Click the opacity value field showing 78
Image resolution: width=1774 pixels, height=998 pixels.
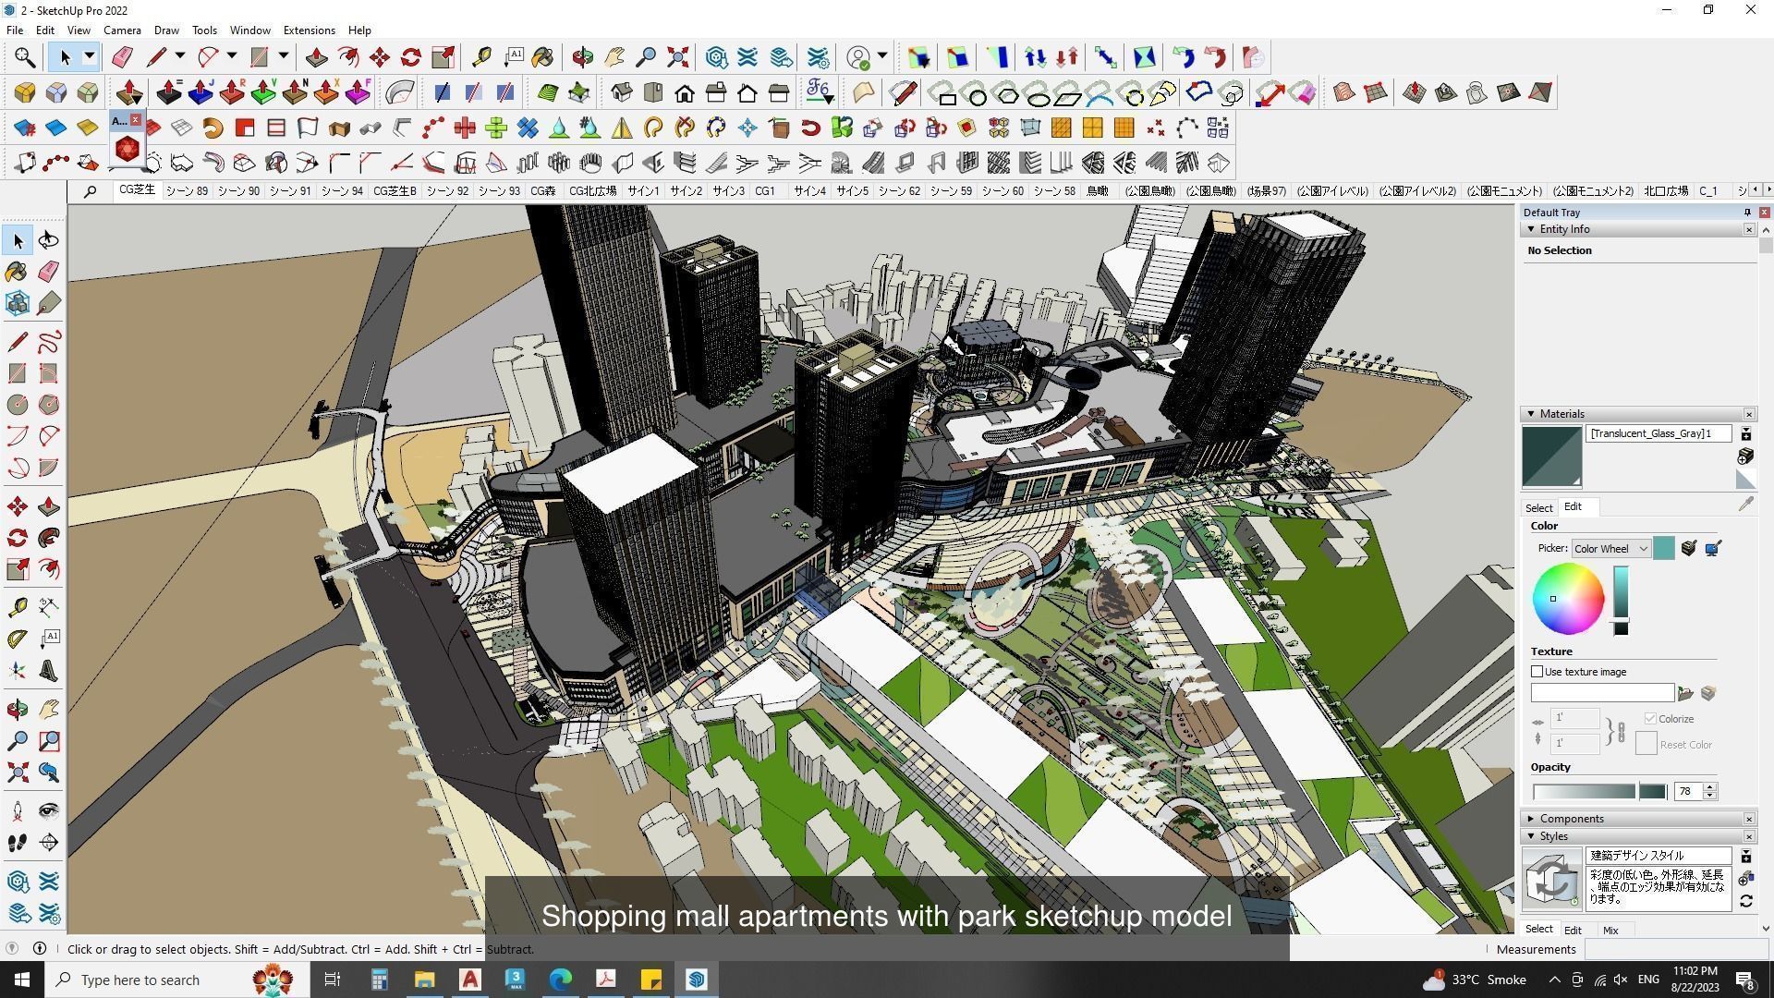coord(1688,792)
